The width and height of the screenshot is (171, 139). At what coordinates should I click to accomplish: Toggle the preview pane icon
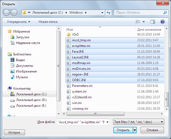(x=153, y=22)
